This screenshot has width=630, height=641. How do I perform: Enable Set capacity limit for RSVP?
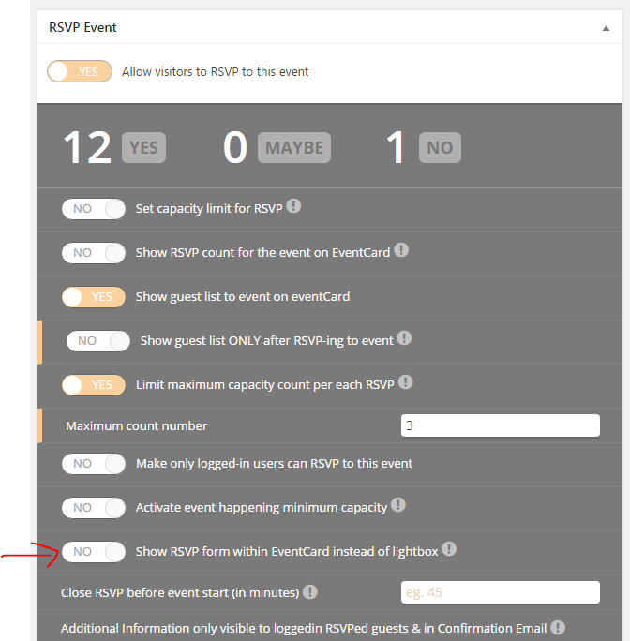(94, 209)
